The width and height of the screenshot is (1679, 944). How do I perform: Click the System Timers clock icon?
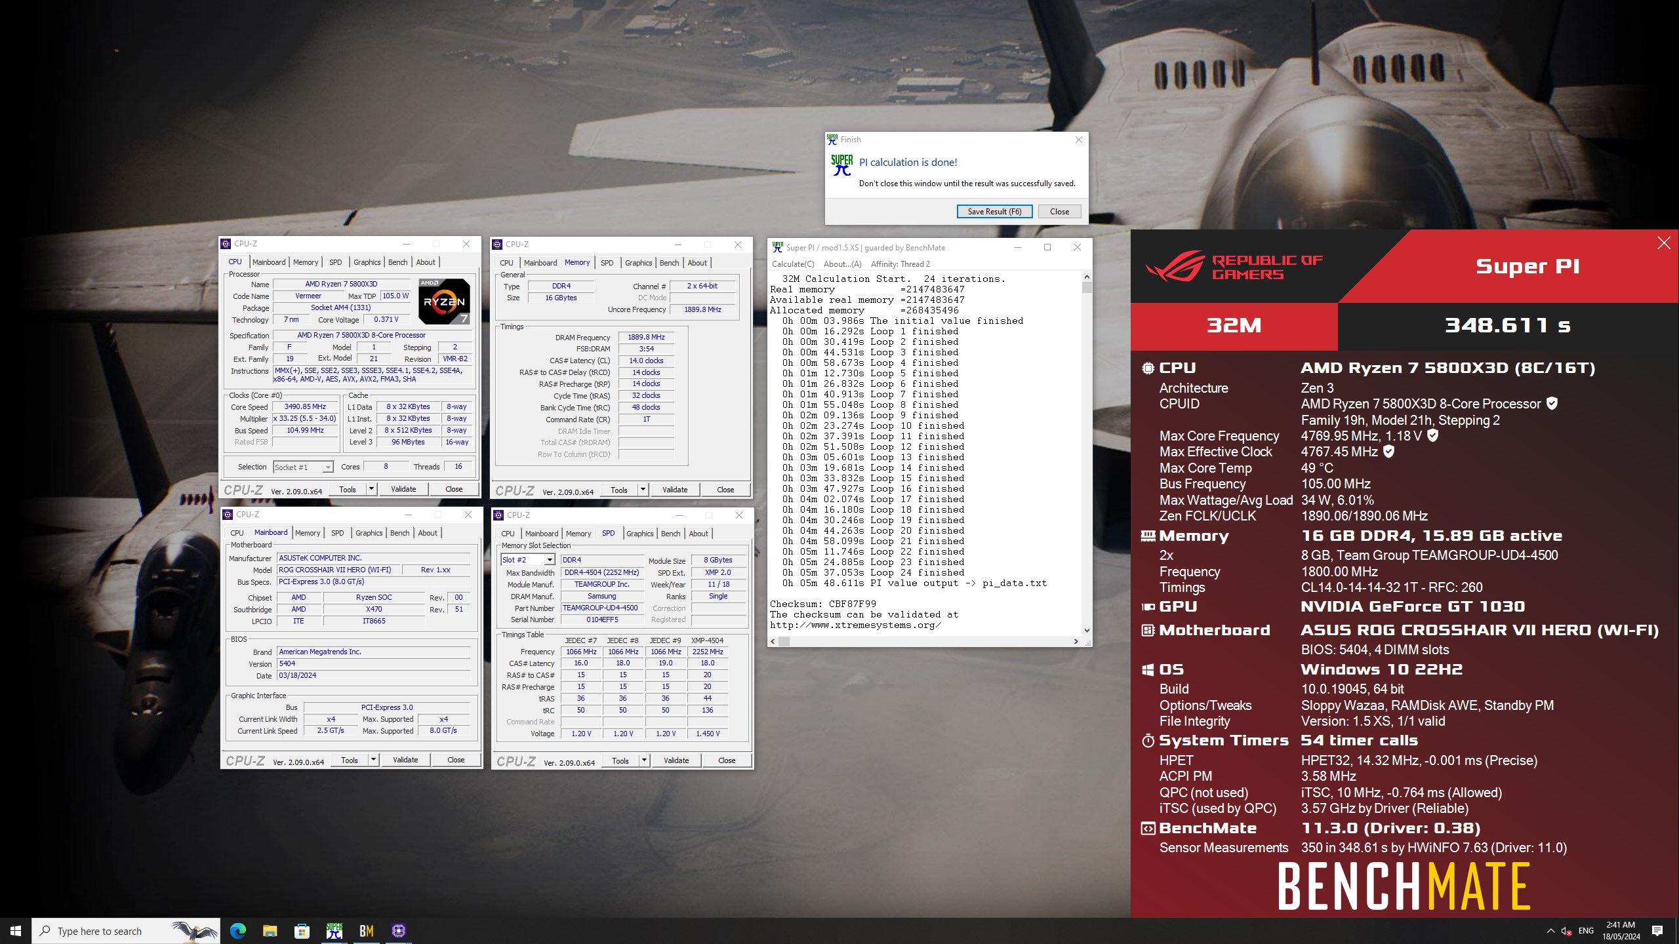pyautogui.click(x=1148, y=741)
